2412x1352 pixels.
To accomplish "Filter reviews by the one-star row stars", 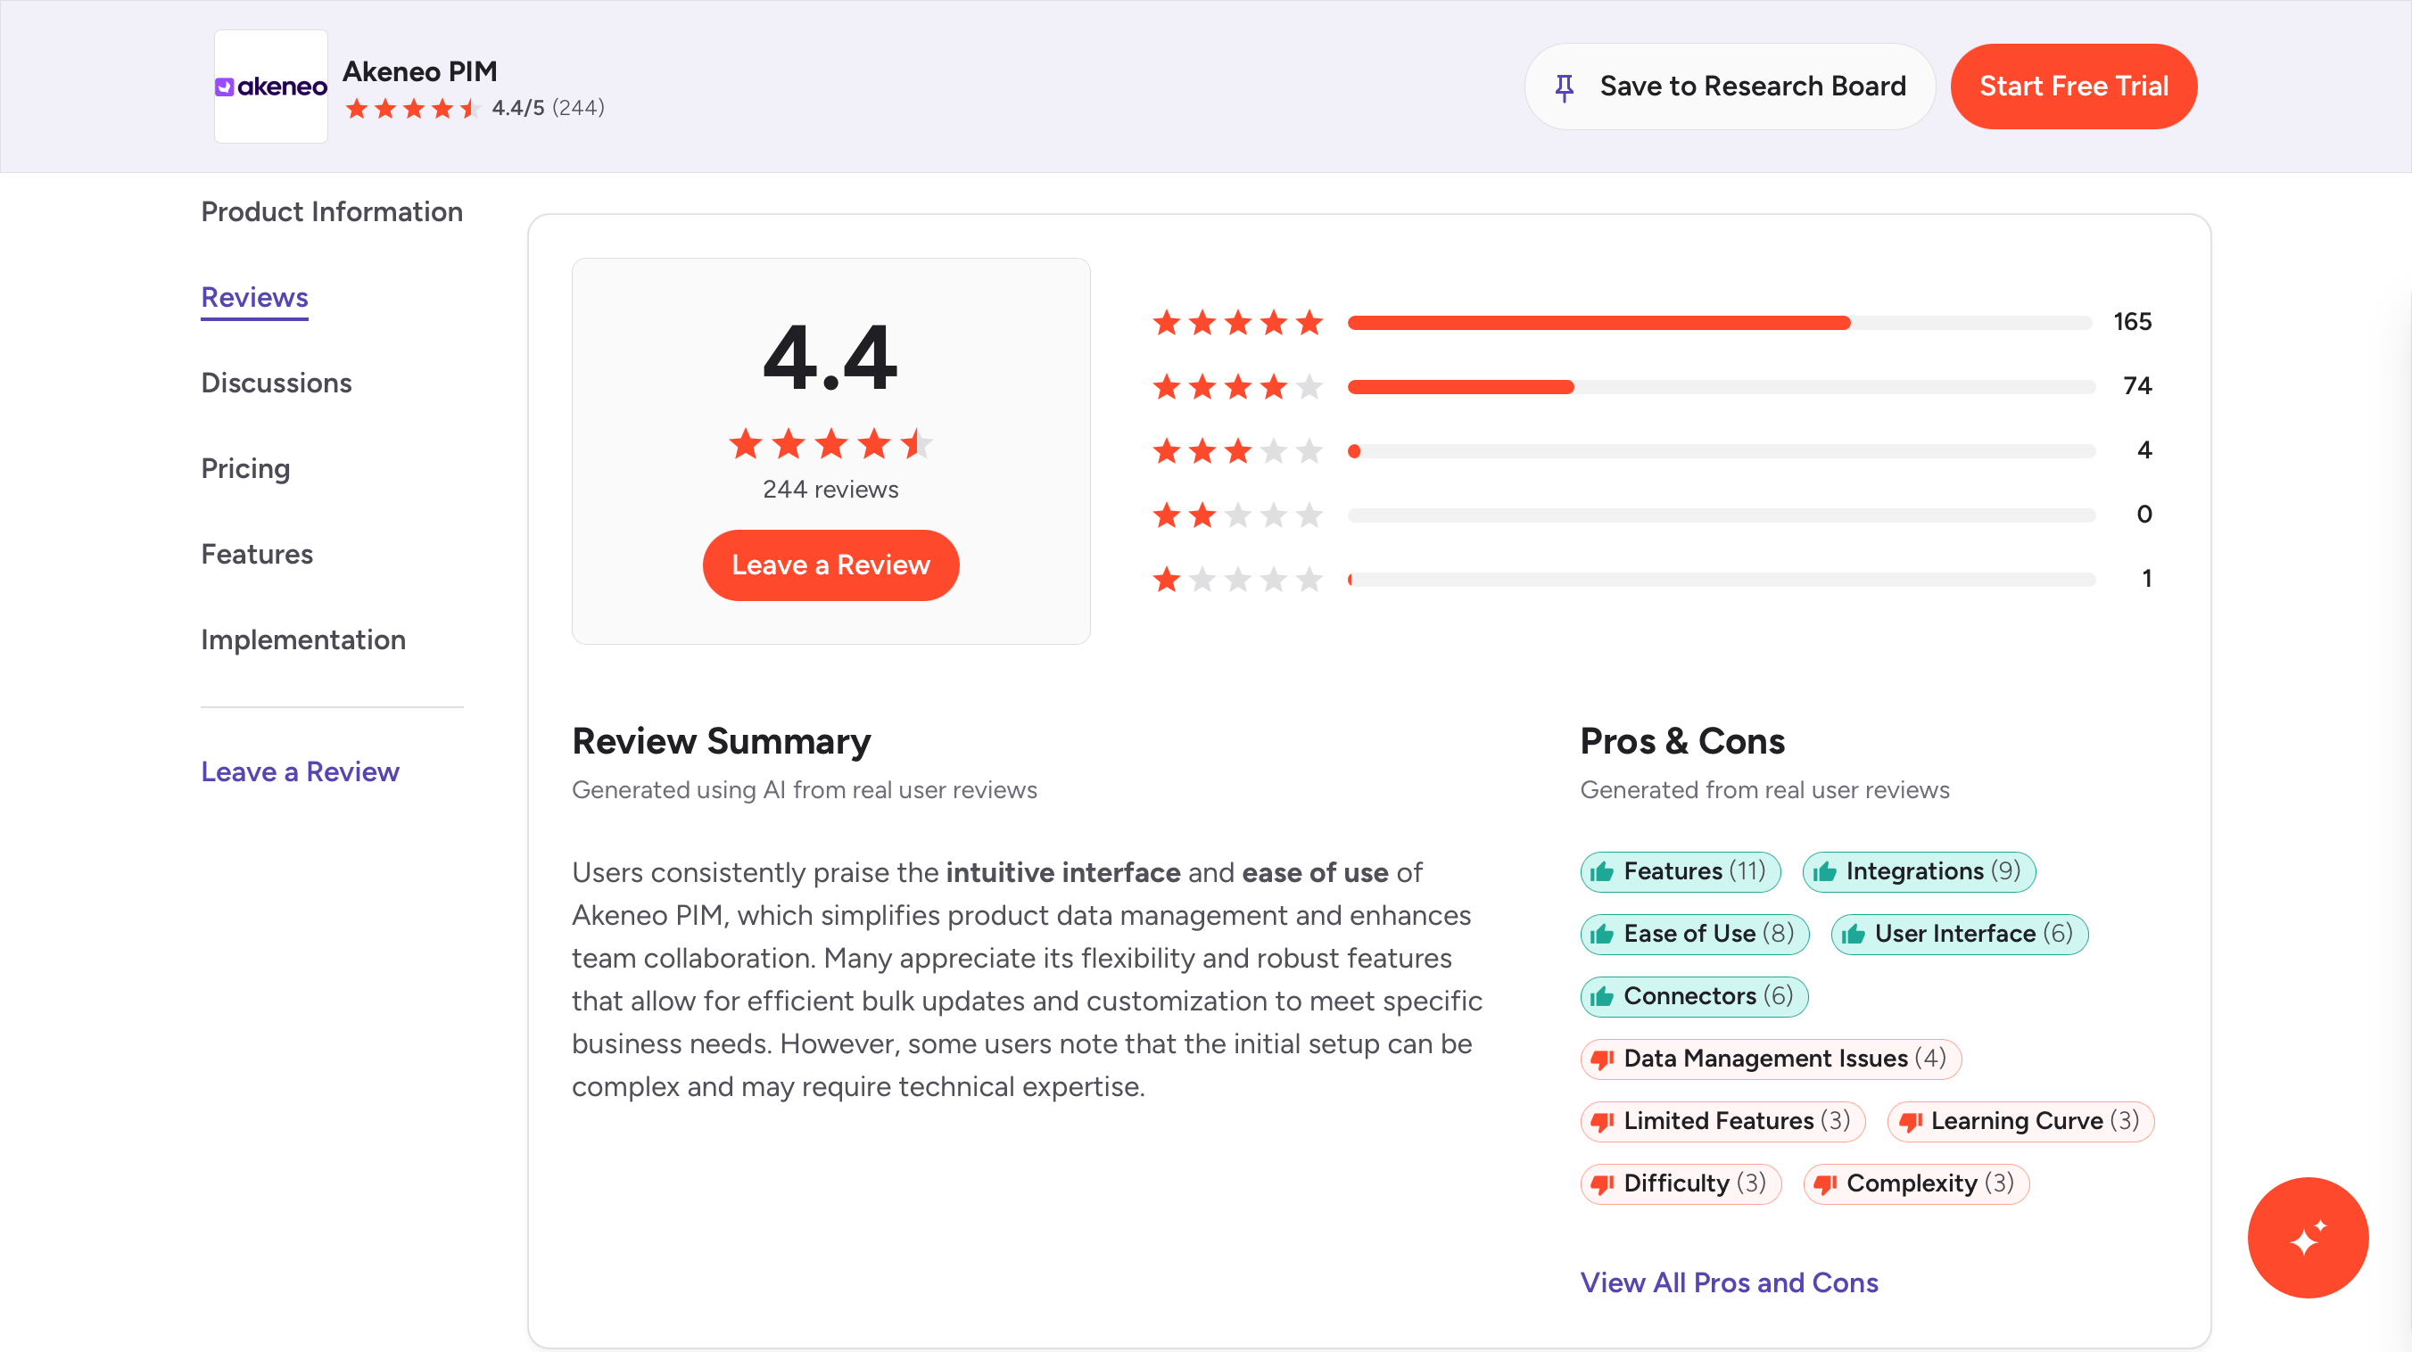I will [1238, 580].
